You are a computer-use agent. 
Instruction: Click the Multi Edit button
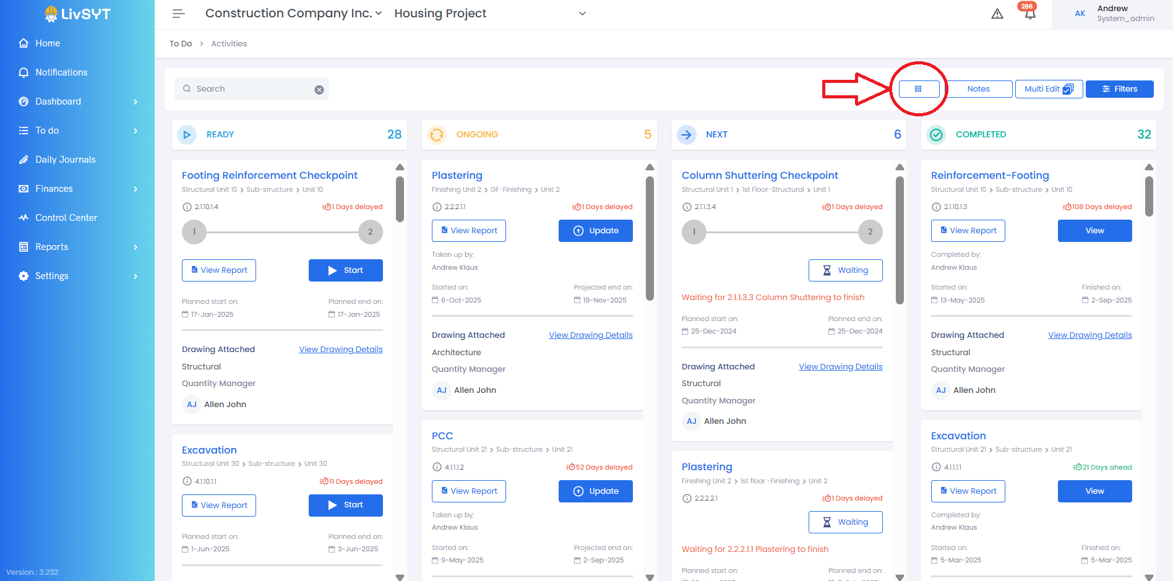tap(1049, 89)
